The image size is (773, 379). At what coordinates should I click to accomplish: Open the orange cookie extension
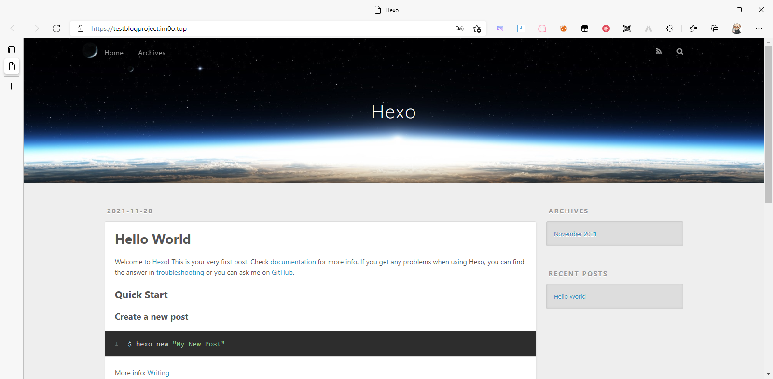[x=564, y=28]
